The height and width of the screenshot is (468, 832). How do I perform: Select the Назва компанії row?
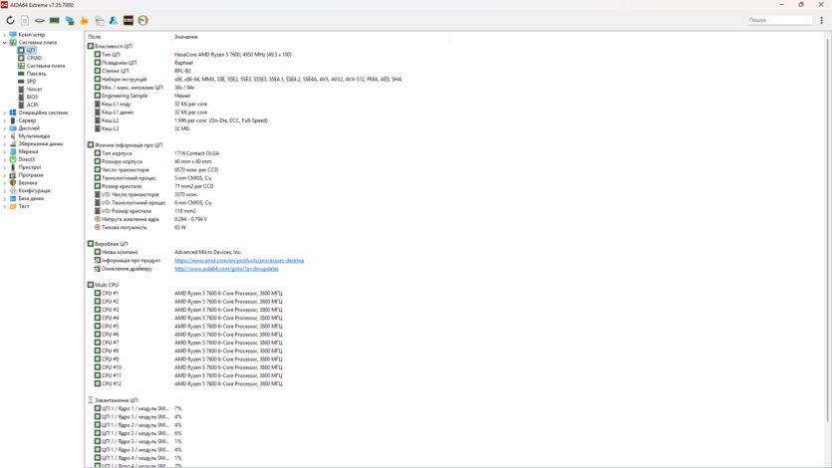(x=168, y=252)
